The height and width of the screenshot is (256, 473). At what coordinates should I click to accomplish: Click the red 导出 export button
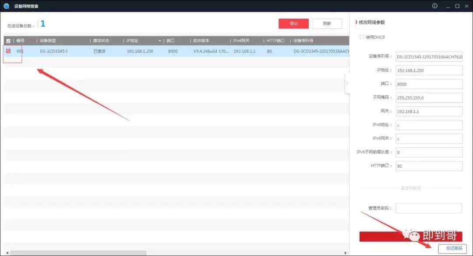point(293,24)
